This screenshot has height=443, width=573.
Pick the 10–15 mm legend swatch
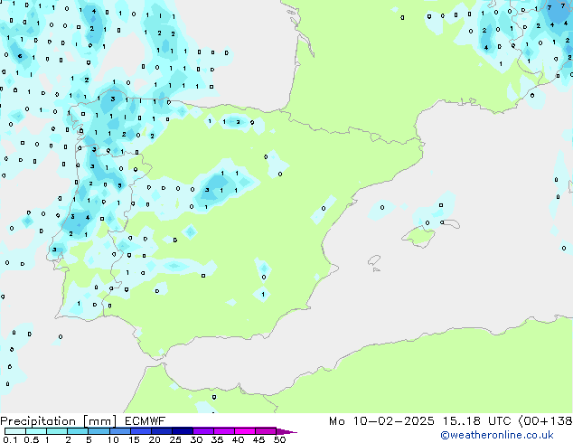tap(119, 431)
